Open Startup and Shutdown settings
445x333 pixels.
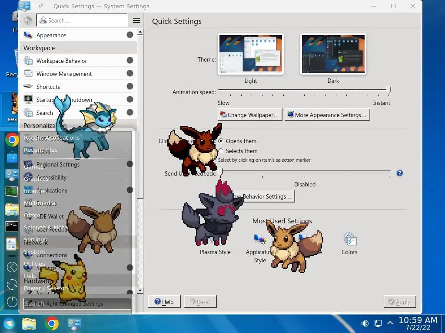[78, 100]
